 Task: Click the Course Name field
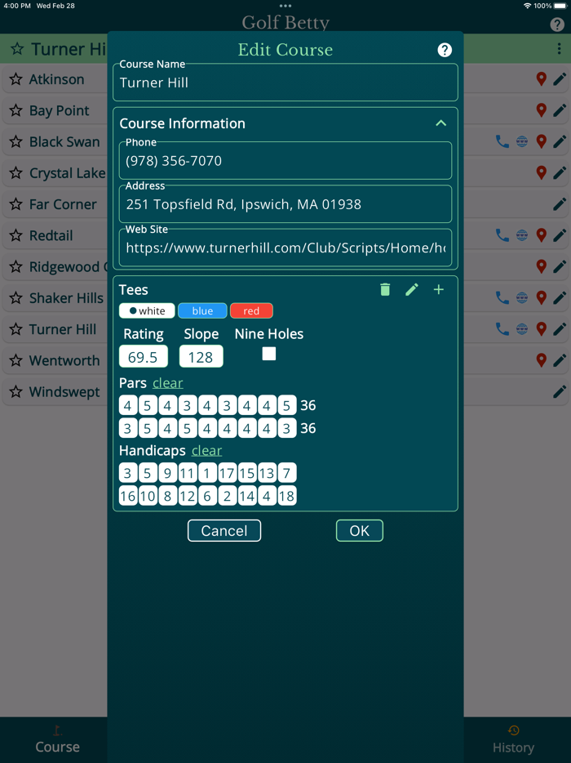pos(285,83)
